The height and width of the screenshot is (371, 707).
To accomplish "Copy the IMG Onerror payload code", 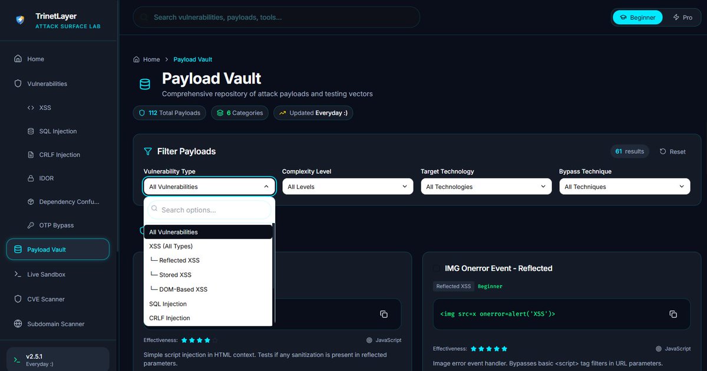I will pos(673,314).
